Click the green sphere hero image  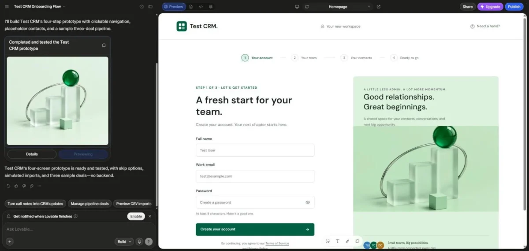tap(425, 169)
